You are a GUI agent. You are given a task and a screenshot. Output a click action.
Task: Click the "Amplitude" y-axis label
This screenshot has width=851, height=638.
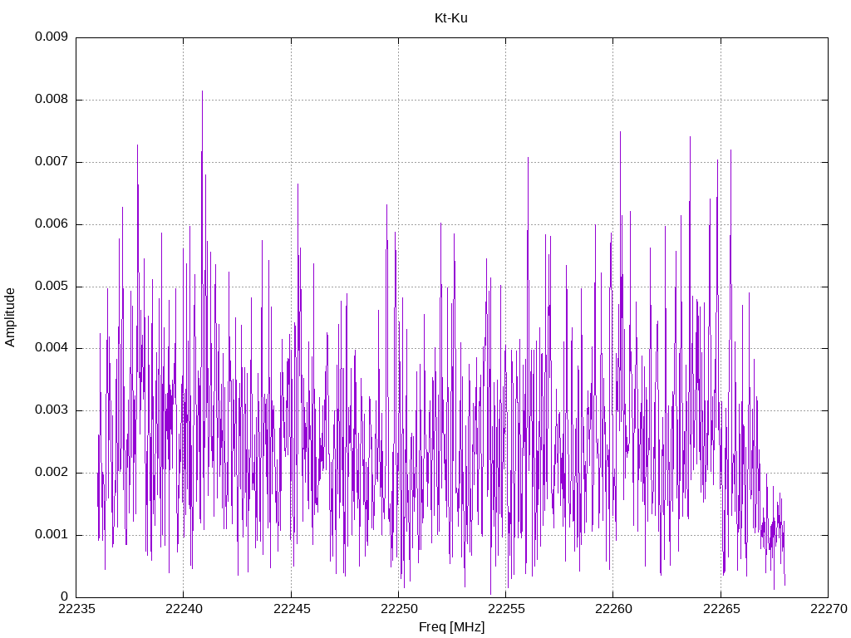pyautogui.click(x=10, y=317)
